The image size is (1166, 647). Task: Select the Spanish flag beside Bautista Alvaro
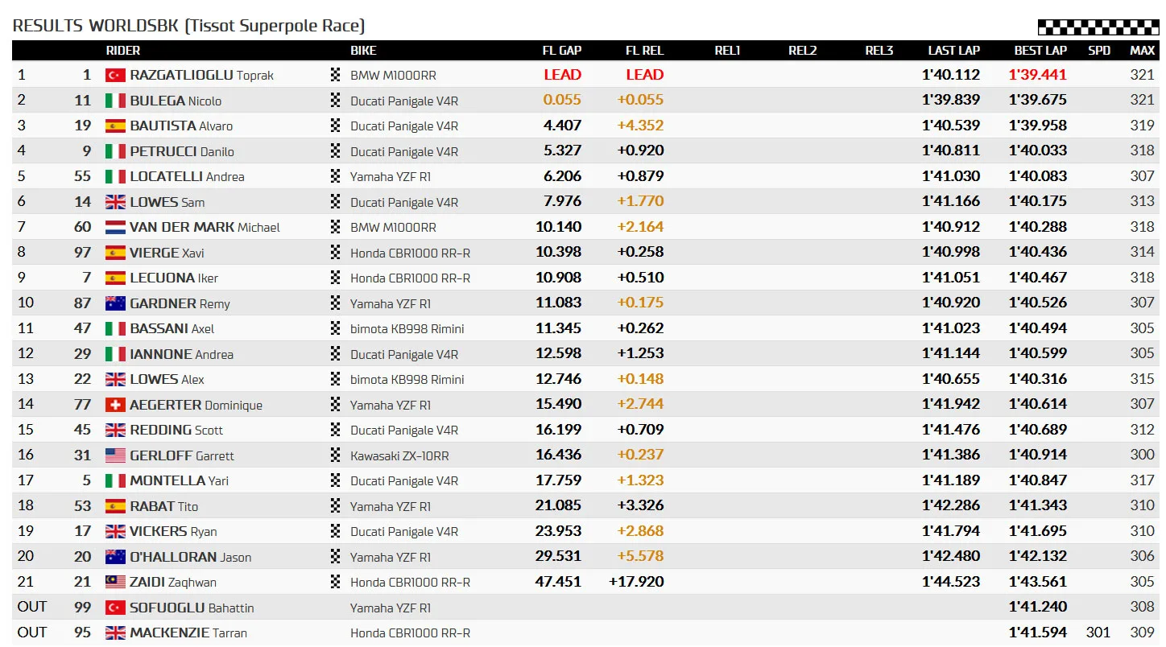[115, 126]
